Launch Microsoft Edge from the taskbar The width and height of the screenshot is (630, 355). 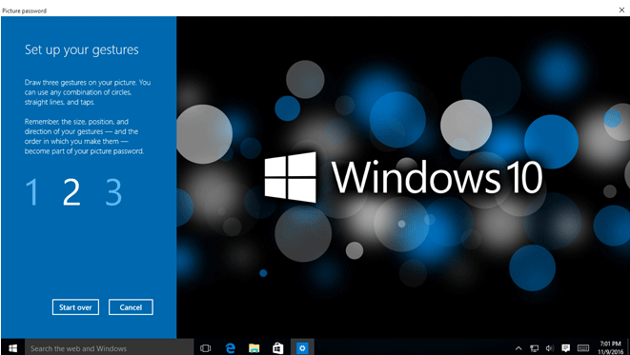tap(231, 348)
